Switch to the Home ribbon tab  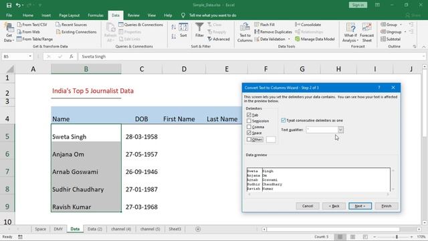coord(28,15)
